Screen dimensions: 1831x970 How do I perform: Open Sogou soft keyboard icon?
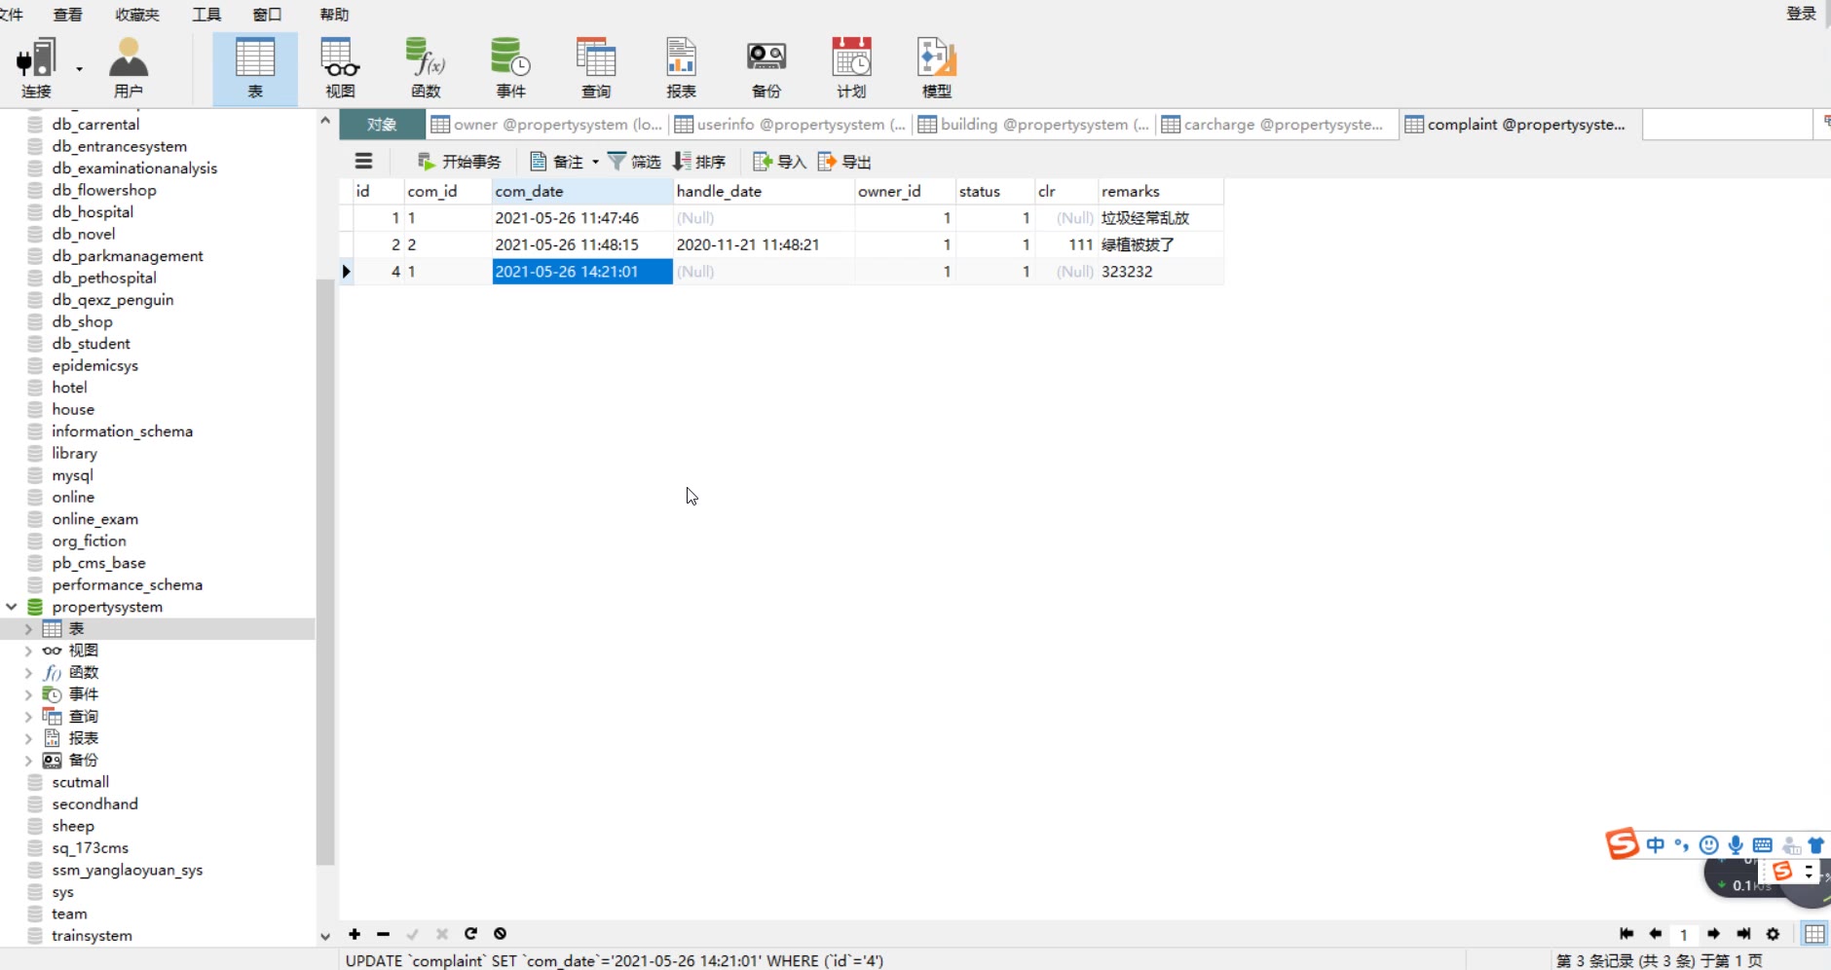tap(1763, 844)
